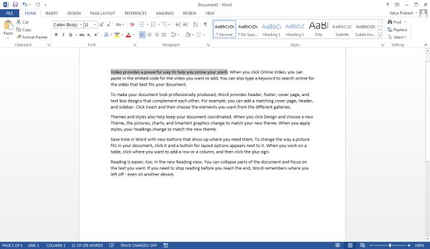Screen dimensions: 430x249
Task: Toggle underline formatting
Action: pyautogui.click(x=71, y=34)
